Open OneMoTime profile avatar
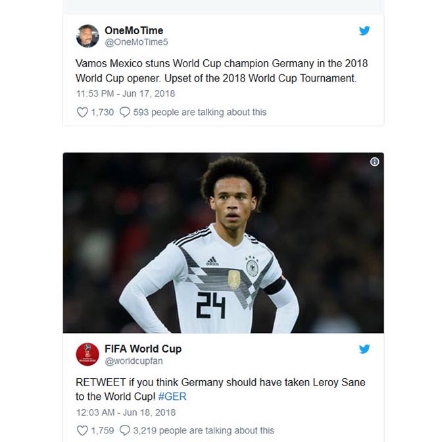434x442 pixels. click(x=87, y=36)
